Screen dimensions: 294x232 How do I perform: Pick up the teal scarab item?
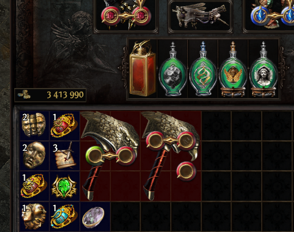[64, 216]
